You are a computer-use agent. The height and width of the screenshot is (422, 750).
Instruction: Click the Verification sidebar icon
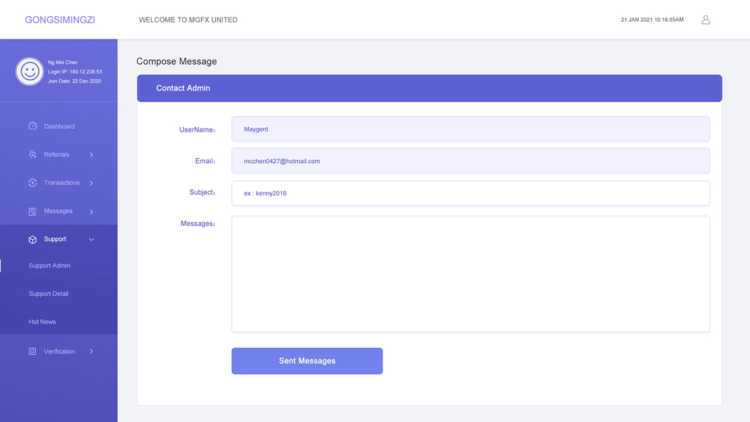pyautogui.click(x=32, y=352)
